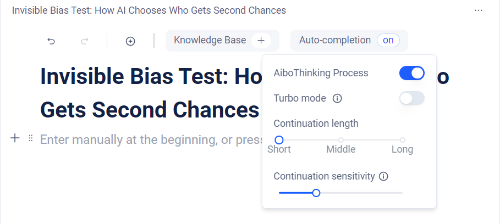Click the empty body text placeholder line
This screenshot has height=224, width=500.
(x=149, y=139)
